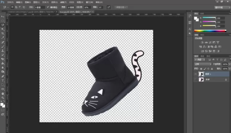The width and height of the screenshot is (231, 133).
Task: Activate the Zoom tool magnifier
Action: pos(3,98)
